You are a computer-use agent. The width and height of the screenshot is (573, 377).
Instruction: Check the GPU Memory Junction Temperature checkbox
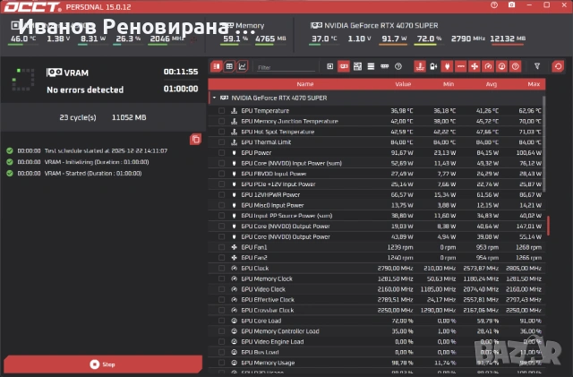tap(221, 122)
